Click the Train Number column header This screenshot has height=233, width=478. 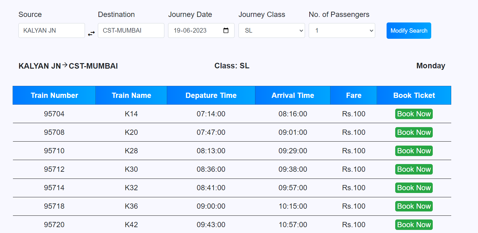[x=54, y=95]
